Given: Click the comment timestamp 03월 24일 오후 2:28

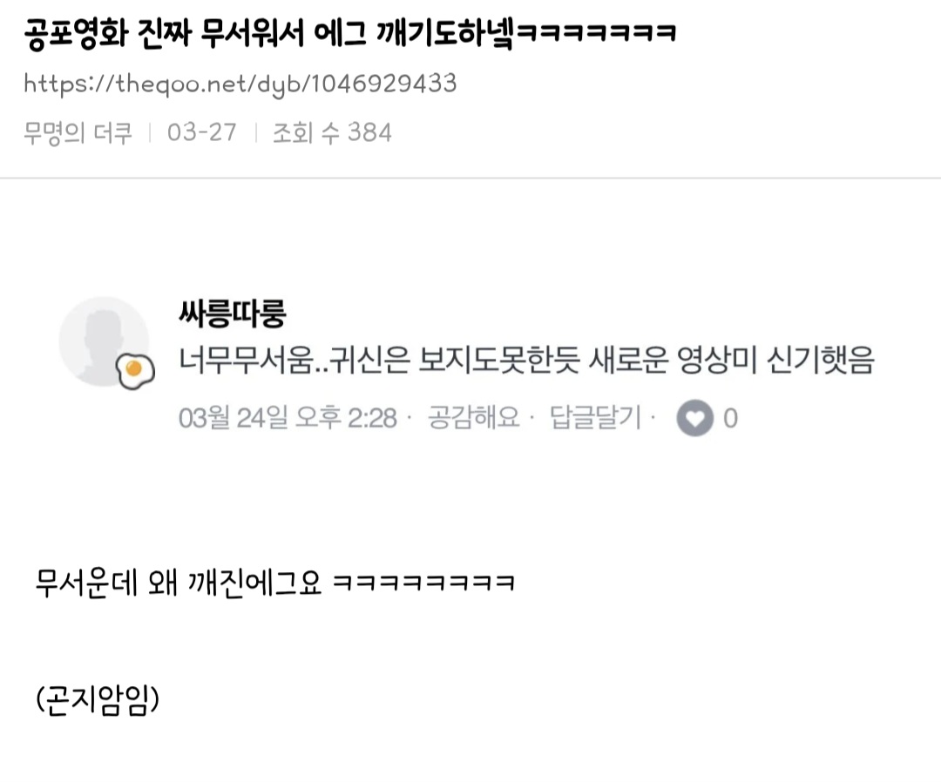Looking at the screenshot, I should (x=288, y=417).
